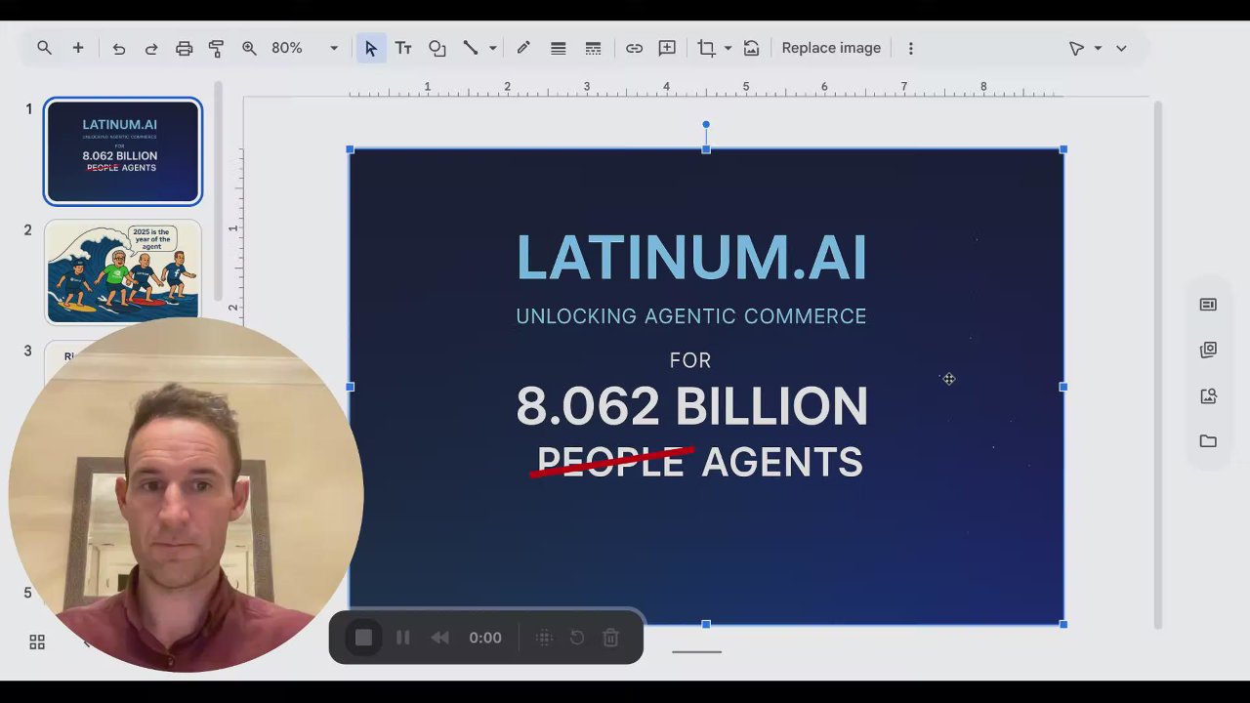Open the image search side panel icon
1250x703 pixels.
click(x=1208, y=395)
